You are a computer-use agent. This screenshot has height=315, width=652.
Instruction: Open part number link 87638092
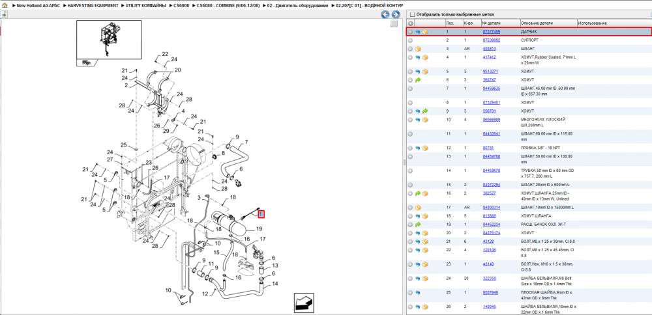[x=491, y=40]
